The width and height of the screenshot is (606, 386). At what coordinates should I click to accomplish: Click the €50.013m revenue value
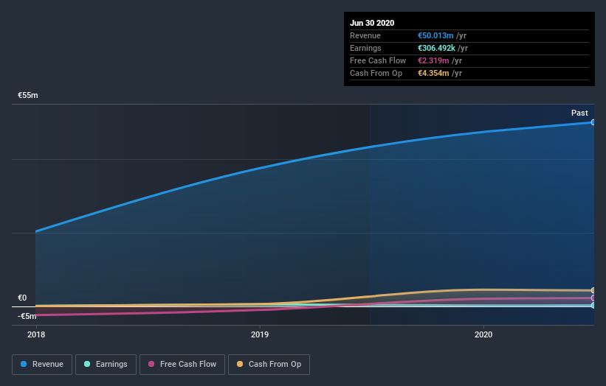(435, 35)
